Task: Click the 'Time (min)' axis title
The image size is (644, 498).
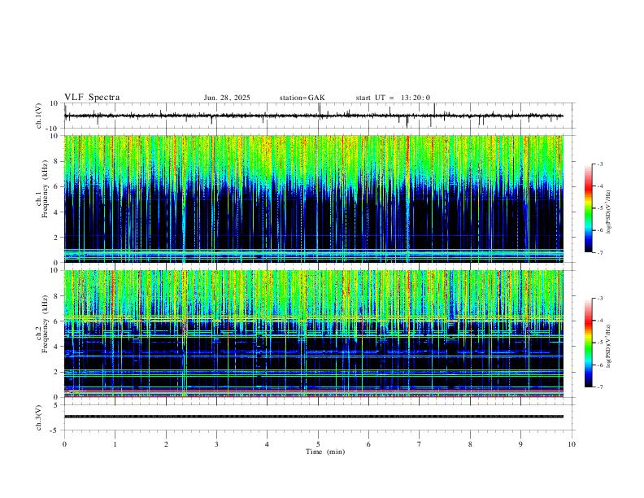Action: [325, 452]
